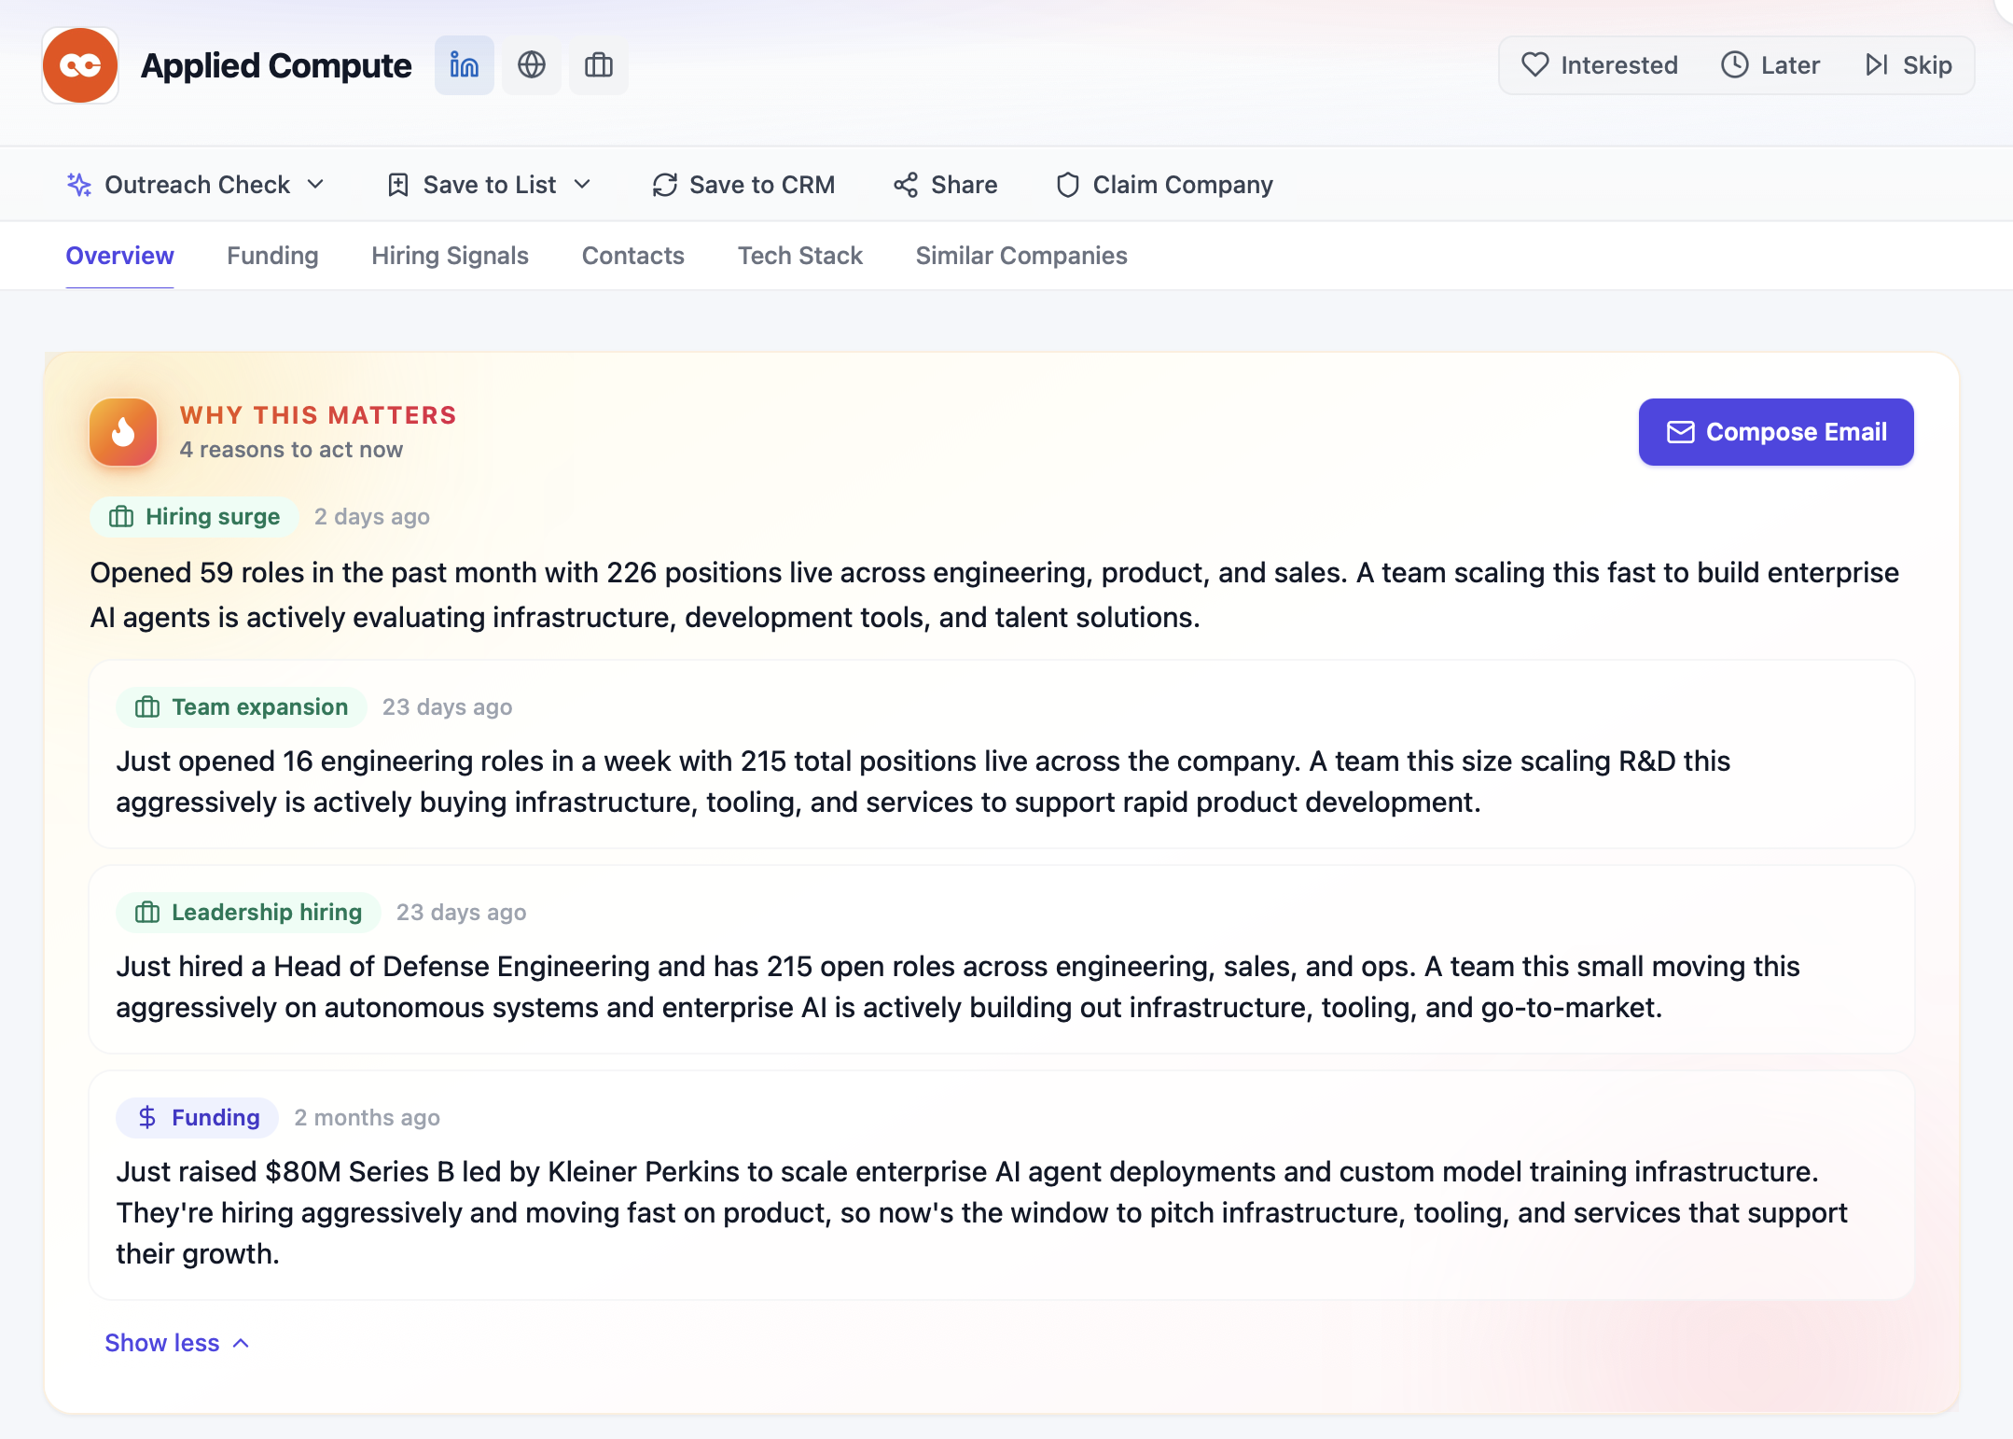Click the Applied Compute logo
Screen dimensions: 2013x1439
tap(80, 65)
